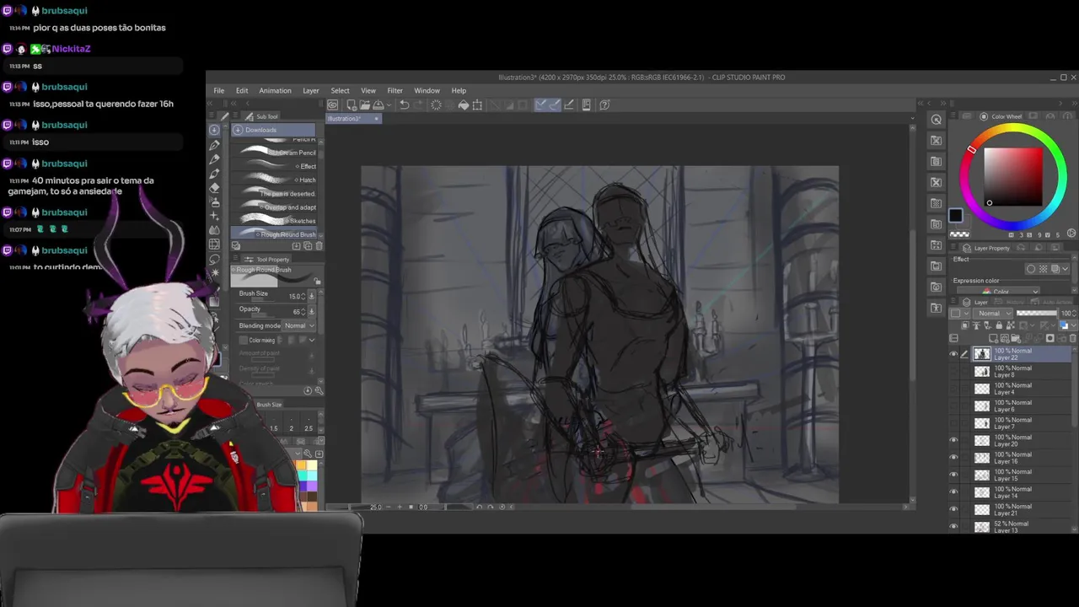This screenshot has height=607, width=1079.
Task: Select the Eraser tool in the toolbox
Action: pyautogui.click(x=214, y=187)
